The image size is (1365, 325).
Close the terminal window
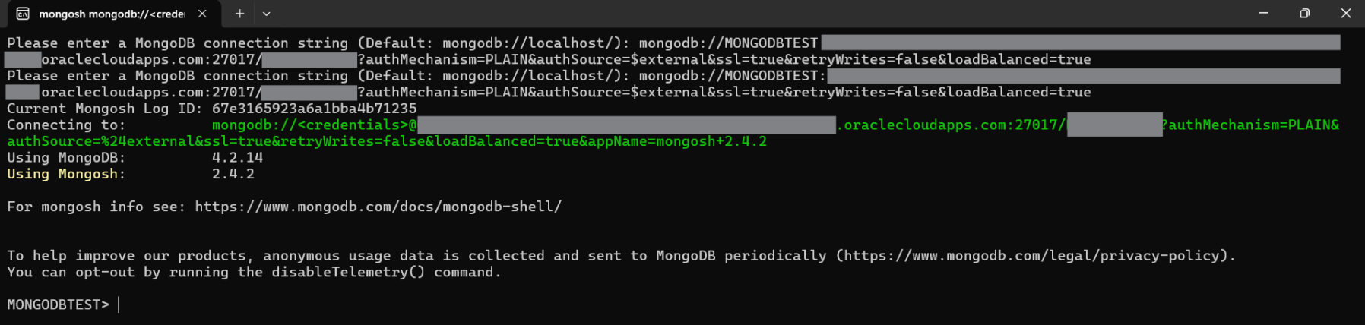1345,13
